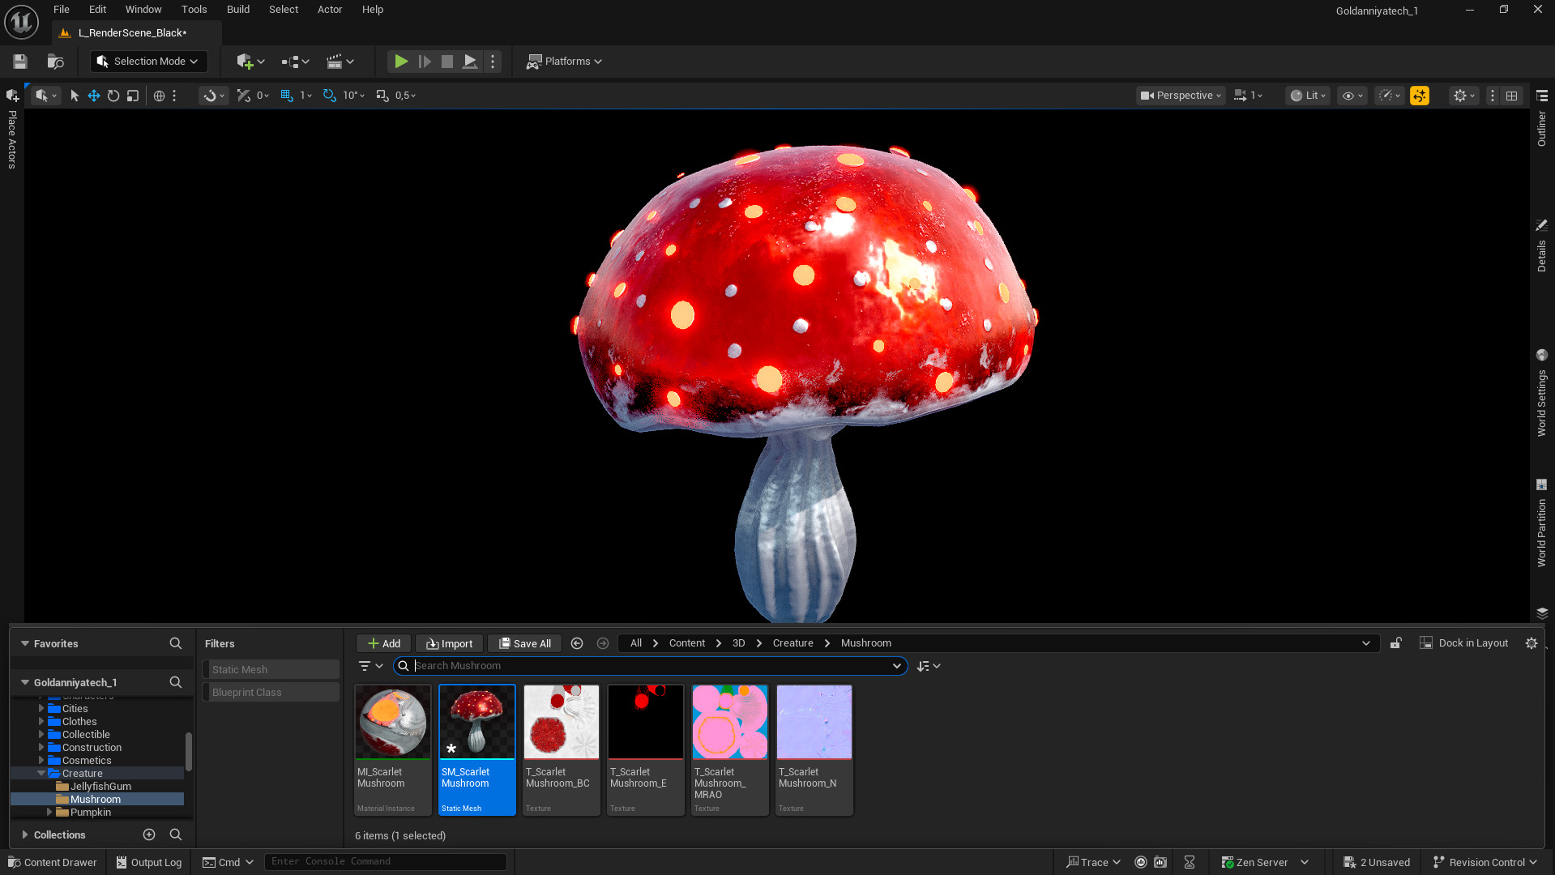Toggle rotation snapping in the viewport toolbar

click(x=328, y=95)
